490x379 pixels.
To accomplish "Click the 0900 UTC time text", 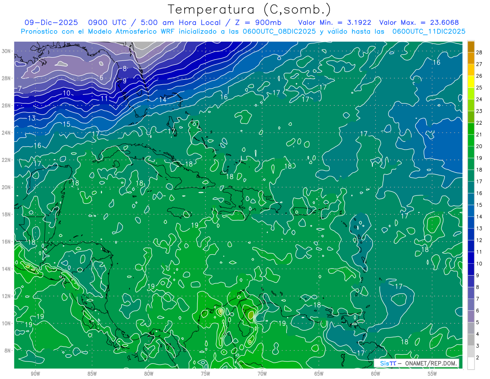I will [107, 23].
